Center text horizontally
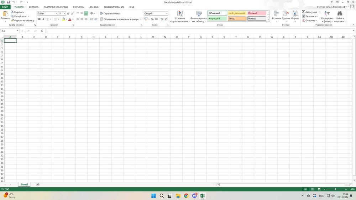The height and width of the screenshot is (200, 356). (x=82, y=19)
